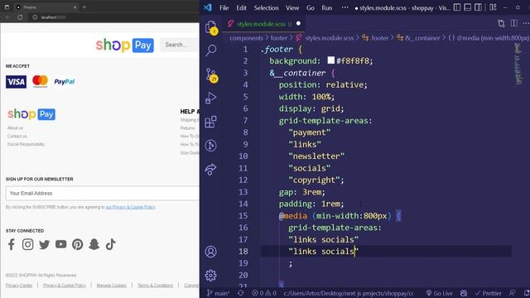Click the browser back arrow
The height and width of the screenshot is (298, 530).
tap(7, 17)
